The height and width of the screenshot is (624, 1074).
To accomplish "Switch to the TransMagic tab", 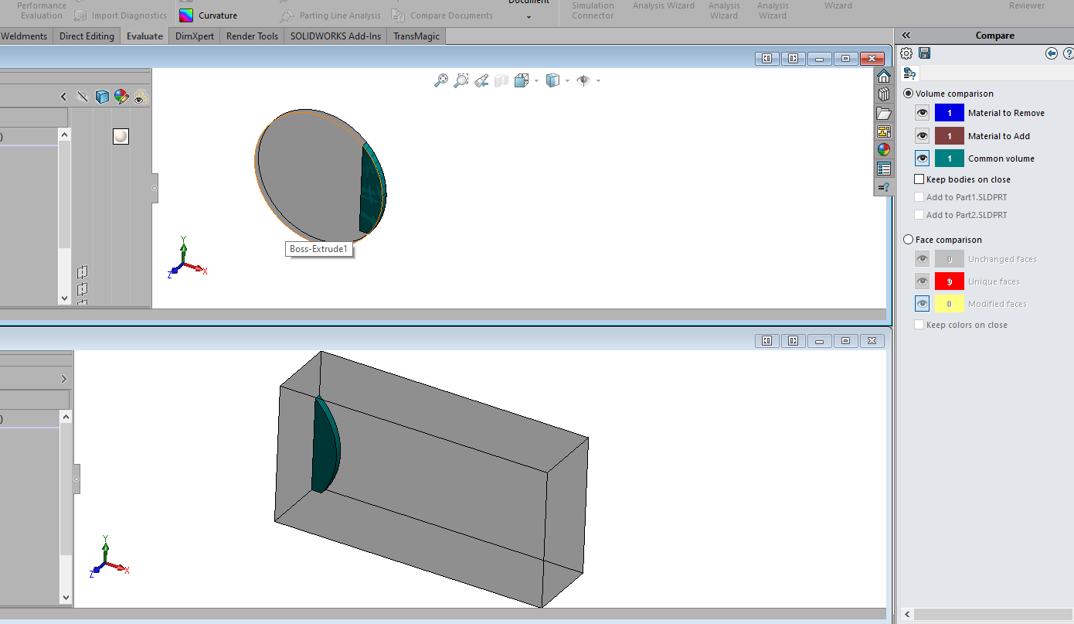I will click(x=416, y=36).
